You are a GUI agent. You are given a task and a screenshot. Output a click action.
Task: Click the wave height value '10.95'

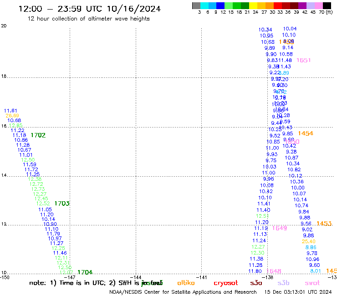point(267,36)
